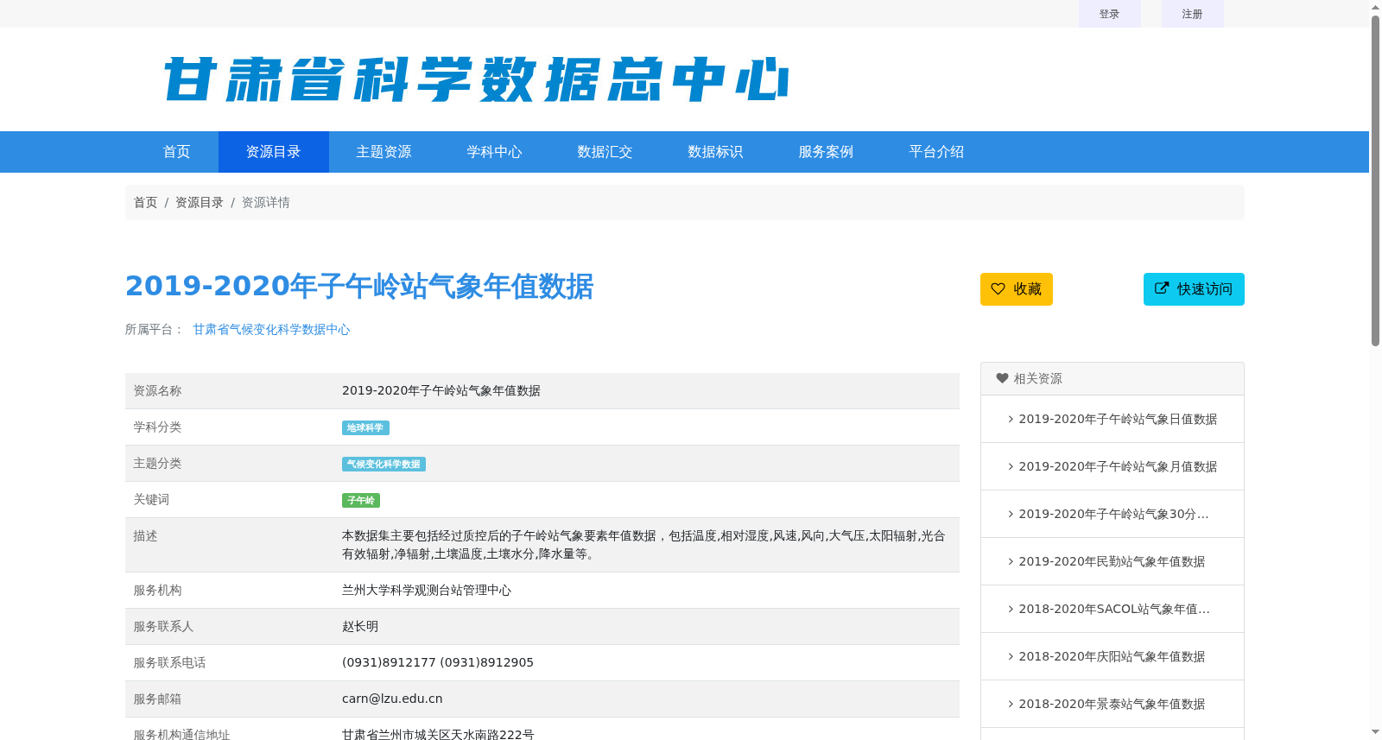Viewport: 1382px width, 740px height.
Task: Open related resource 2018-2020年SACOL站气象年值
Action: click(1114, 609)
